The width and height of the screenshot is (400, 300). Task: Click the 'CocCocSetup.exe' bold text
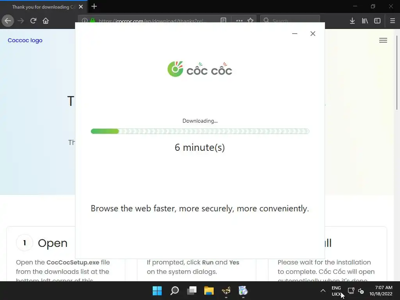(73, 262)
